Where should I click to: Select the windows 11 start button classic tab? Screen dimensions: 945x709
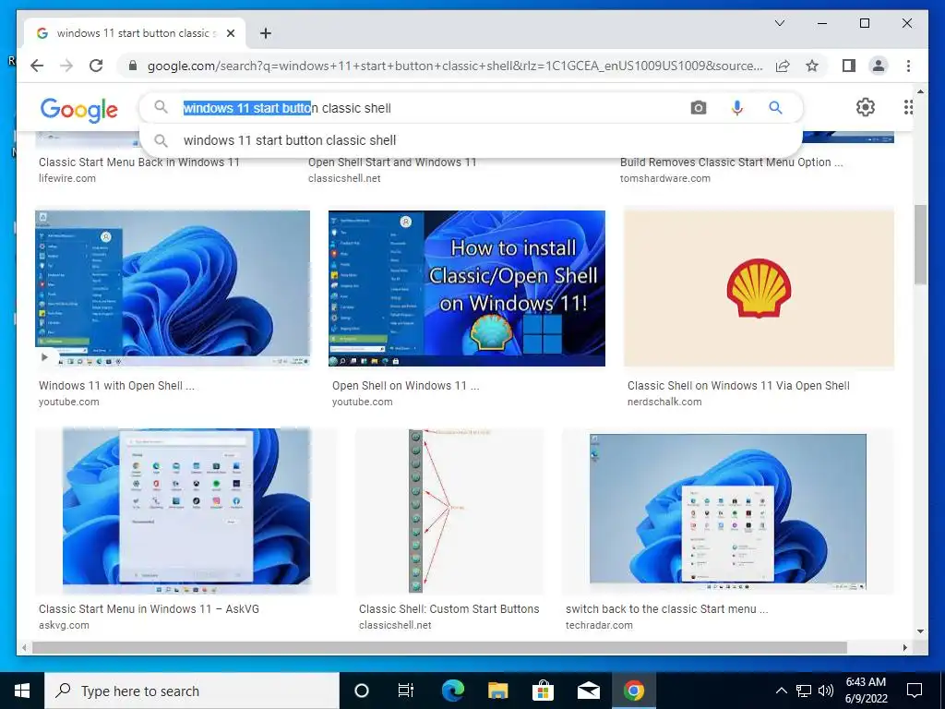[133, 33]
